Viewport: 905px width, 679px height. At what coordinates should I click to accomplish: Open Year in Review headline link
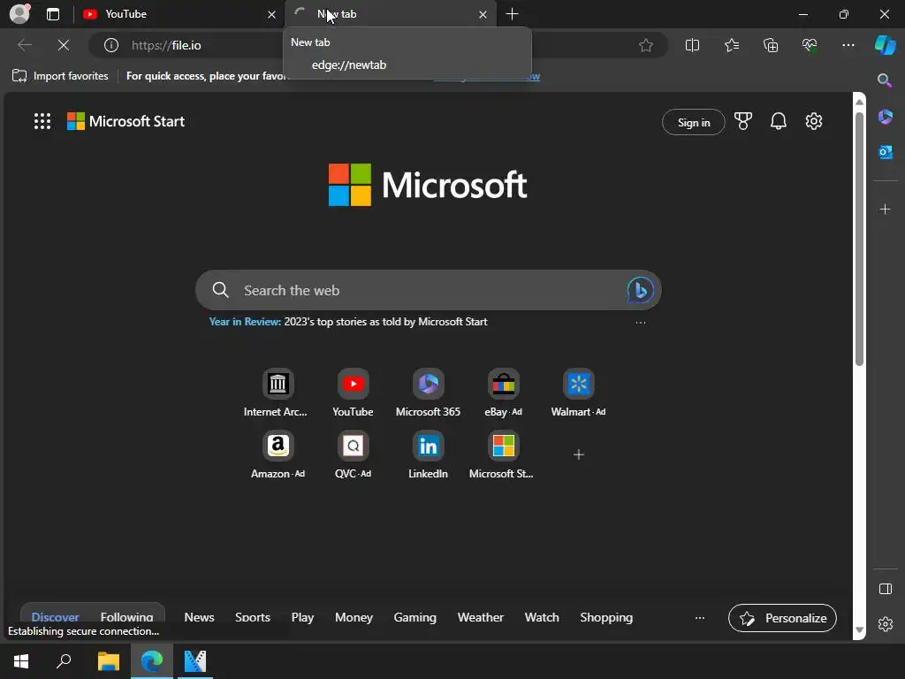348,322
